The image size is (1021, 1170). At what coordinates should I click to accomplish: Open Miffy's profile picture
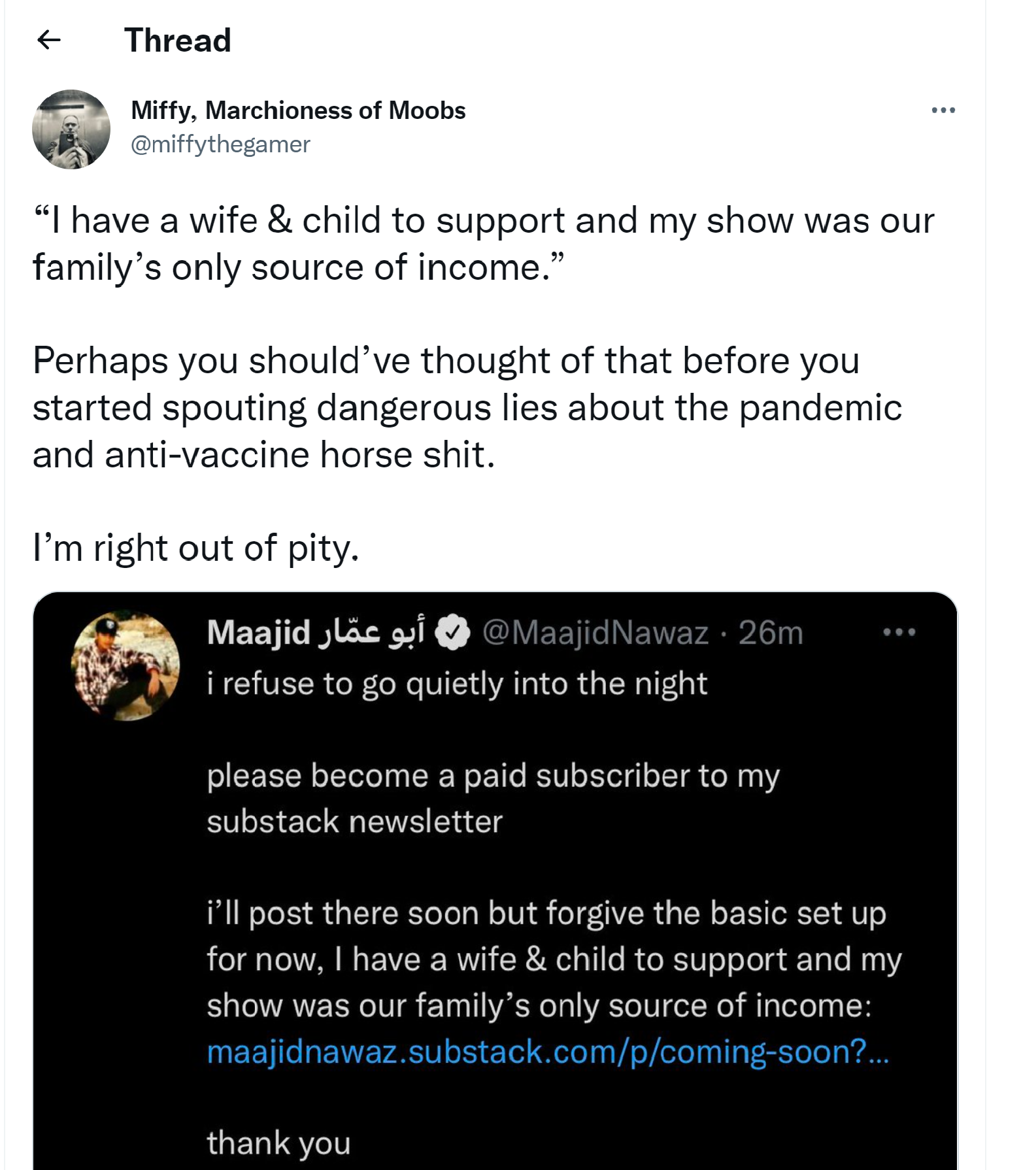coord(71,129)
